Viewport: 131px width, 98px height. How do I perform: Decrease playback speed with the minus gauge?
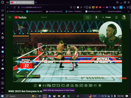[x=68, y=85]
